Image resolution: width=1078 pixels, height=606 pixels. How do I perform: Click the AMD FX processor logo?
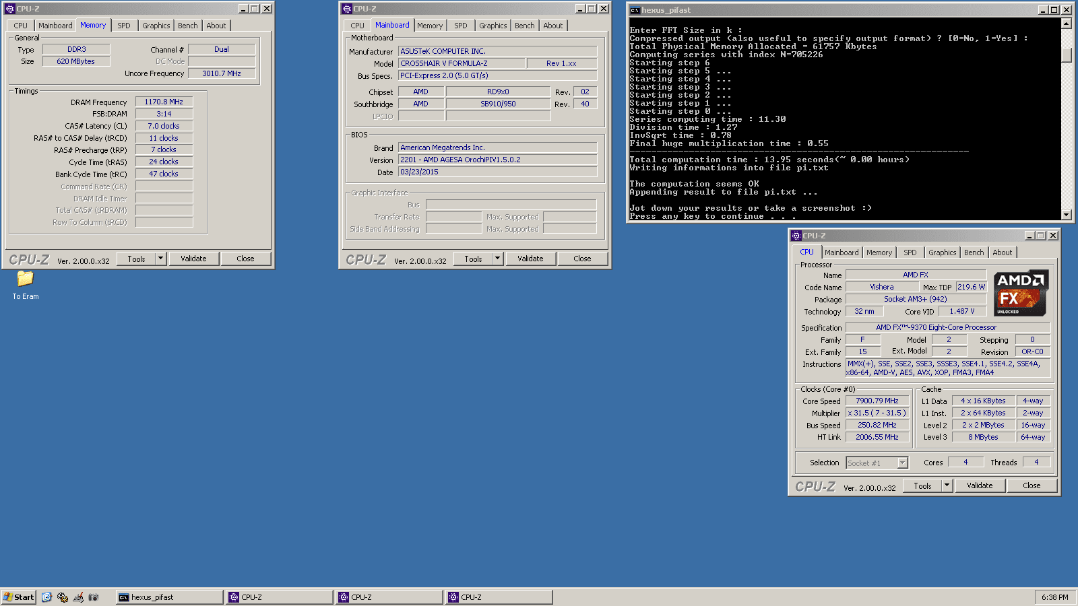[1020, 293]
